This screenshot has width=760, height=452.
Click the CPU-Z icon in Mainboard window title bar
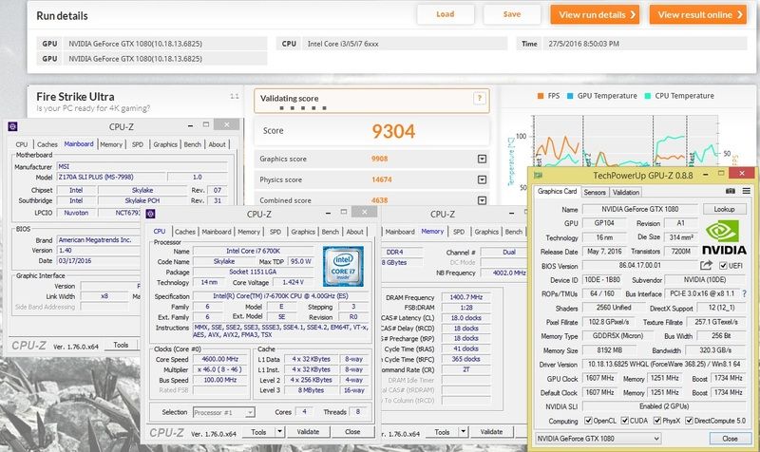point(14,128)
